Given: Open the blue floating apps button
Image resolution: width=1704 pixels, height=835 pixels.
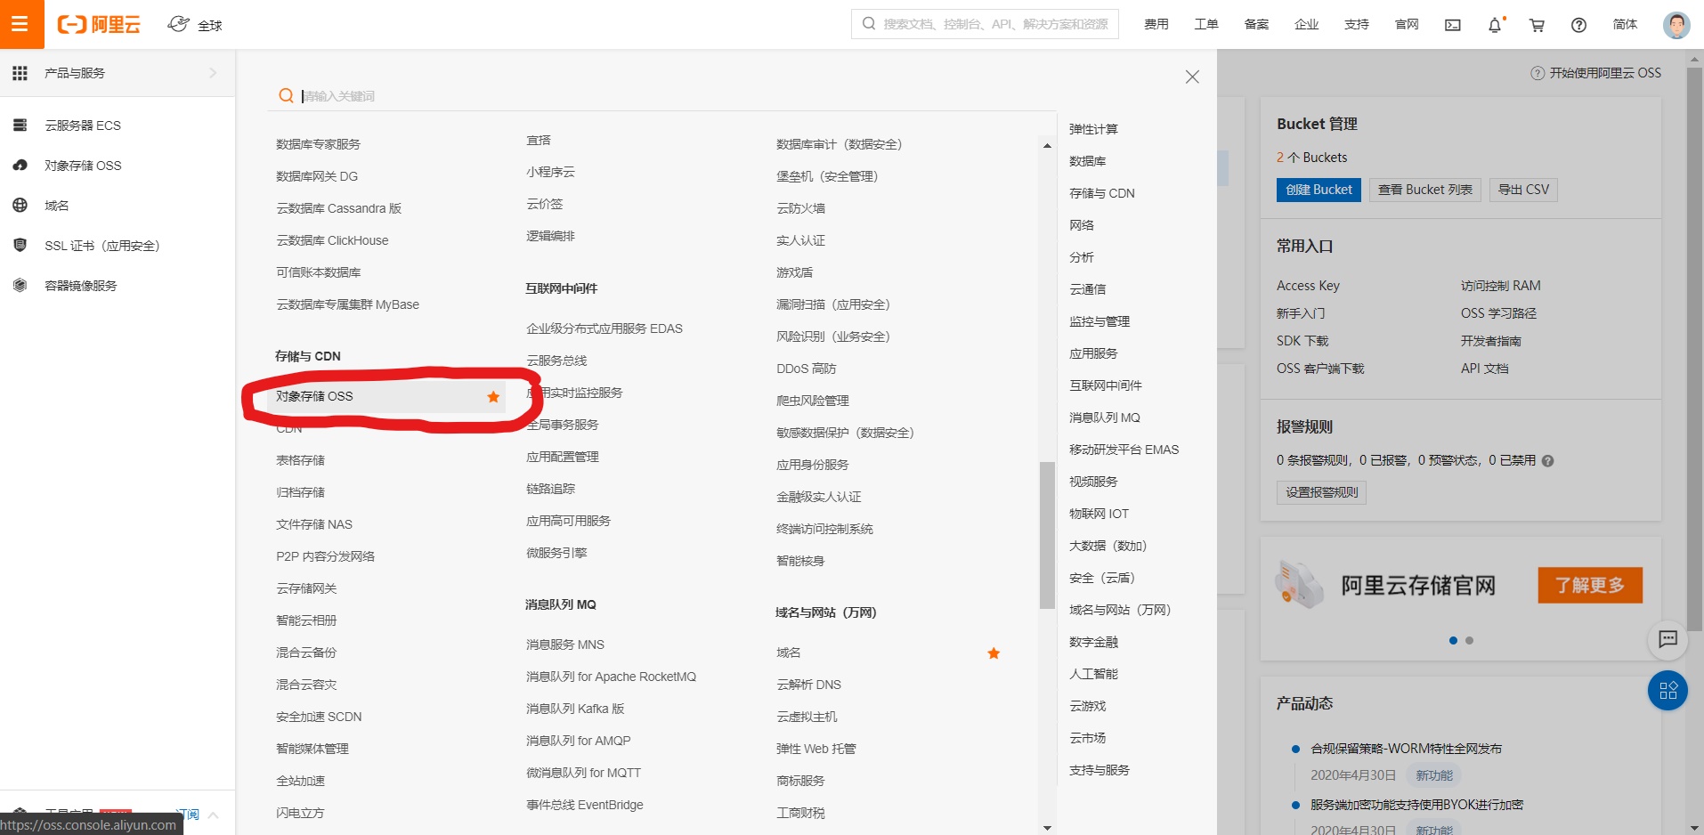Looking at the screenshot, I should [x=1667, y=691].
